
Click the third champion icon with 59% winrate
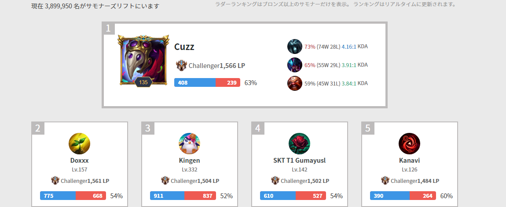[x=295, y=83]
